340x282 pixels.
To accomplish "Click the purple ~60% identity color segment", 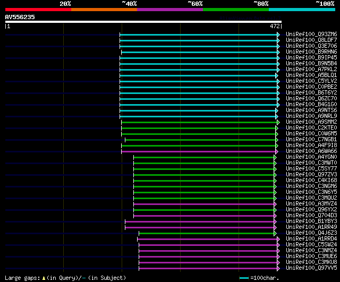I will [170, 10].
